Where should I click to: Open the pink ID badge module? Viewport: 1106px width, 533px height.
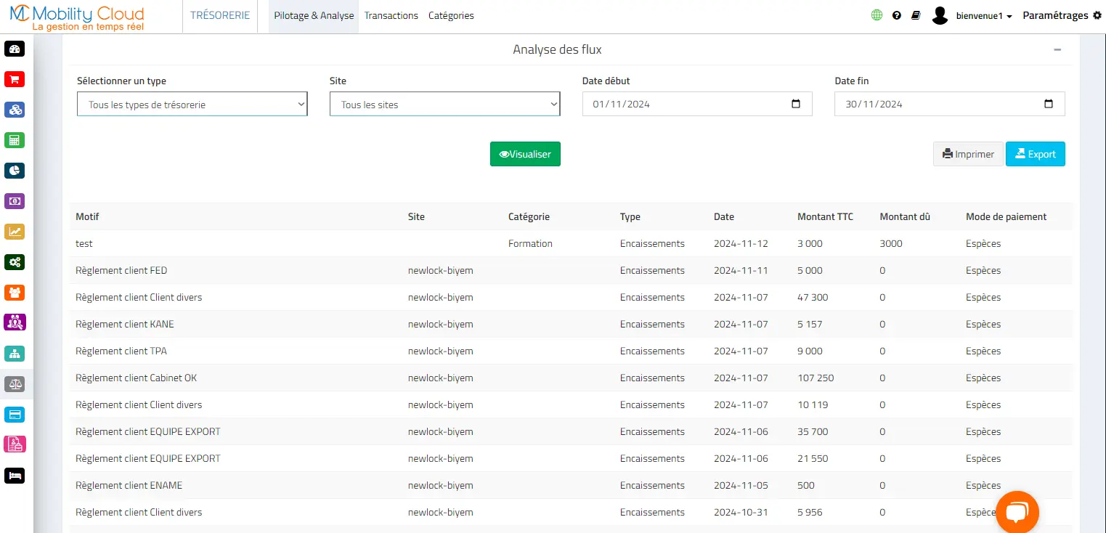coord(15,444)
